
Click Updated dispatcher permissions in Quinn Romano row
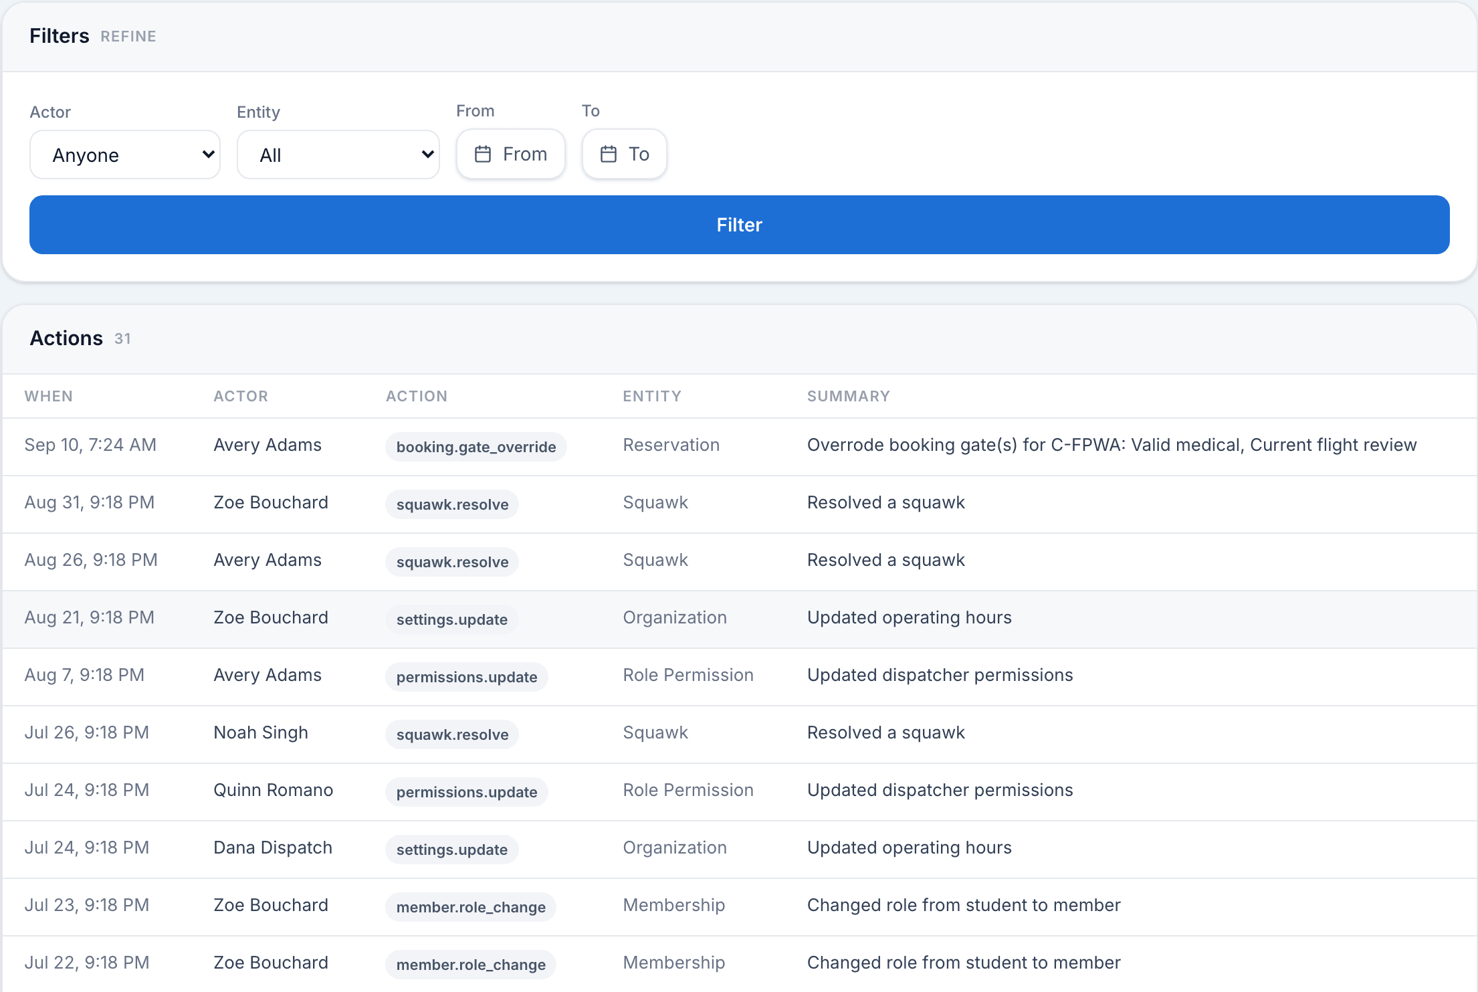[x=940, y=790]
